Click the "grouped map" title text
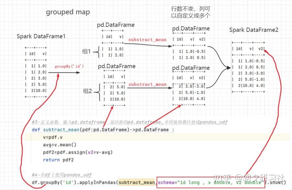This screenshot has height=190, width=292. tap(68, 12)
